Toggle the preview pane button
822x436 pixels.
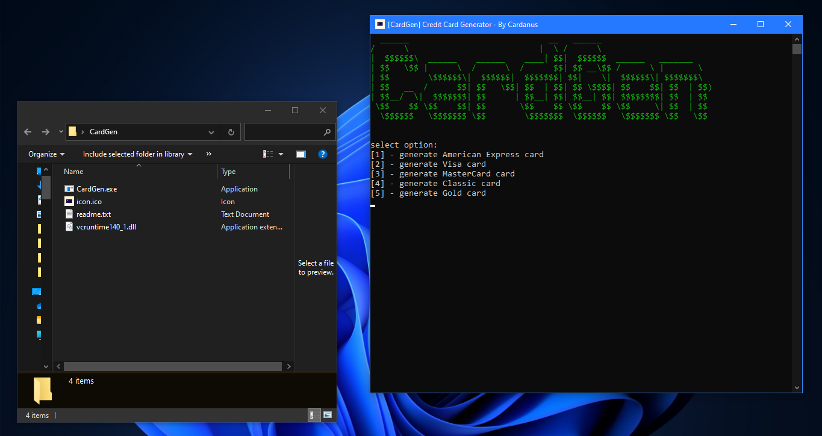(300, 154)
